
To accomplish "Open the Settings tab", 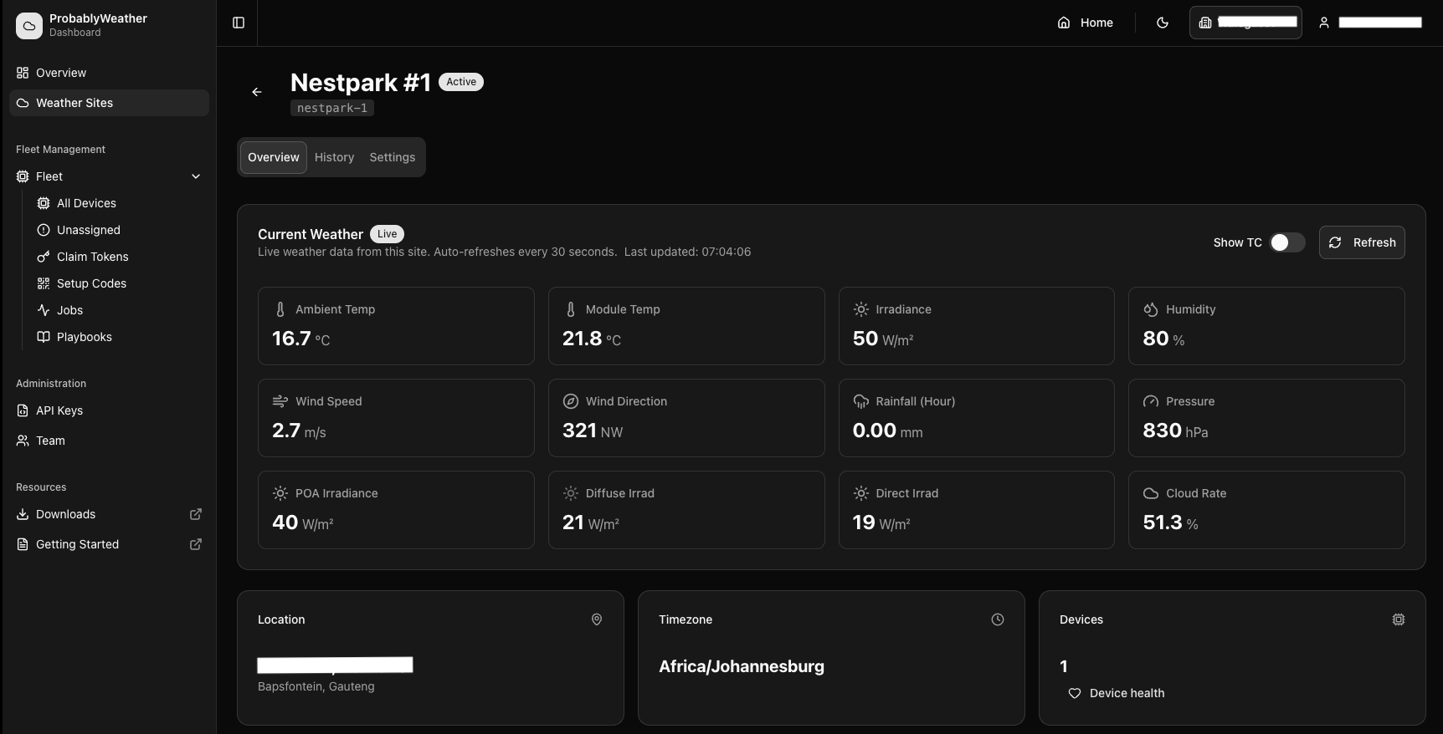I will tap(392, 157).
